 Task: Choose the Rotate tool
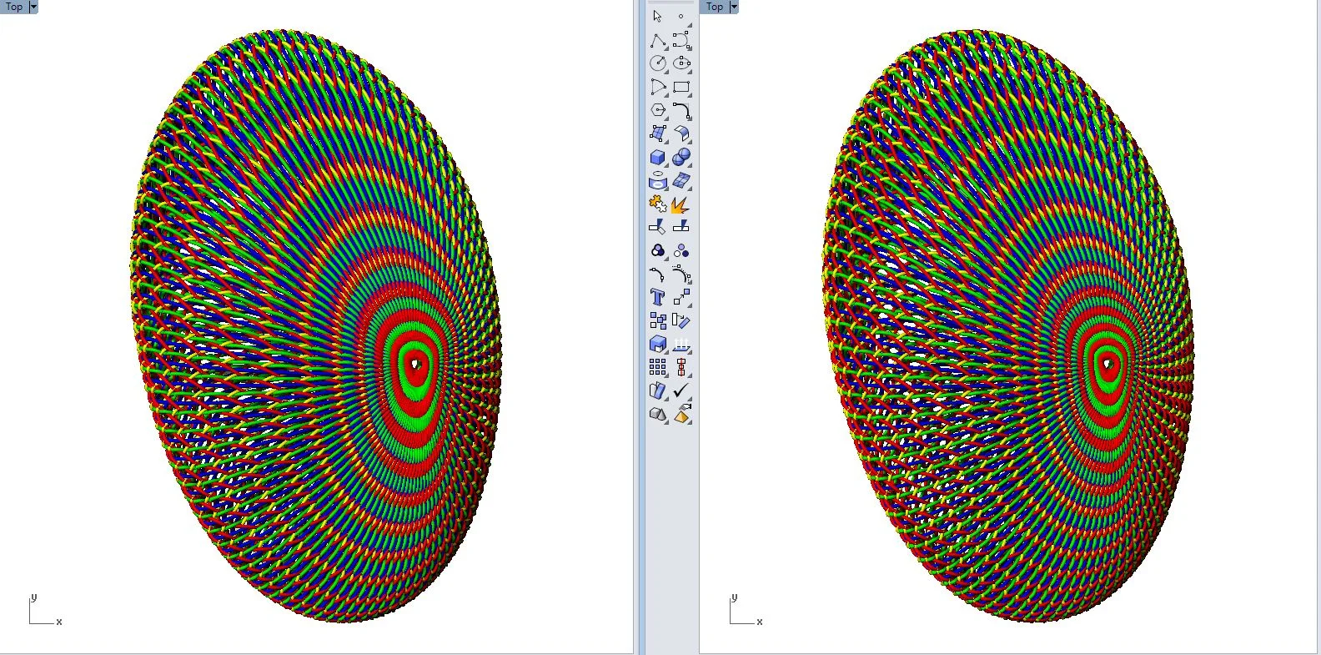tap(681, 320)
